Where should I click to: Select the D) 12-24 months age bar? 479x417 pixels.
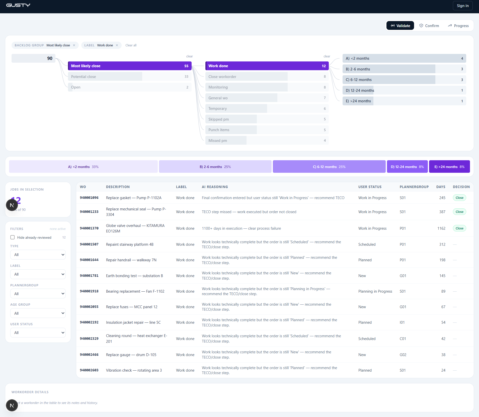point(404,91)
